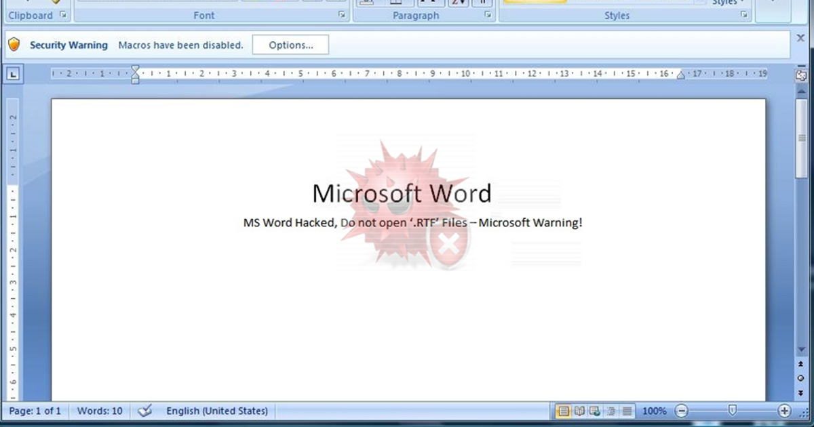814x427 pixels.
Task: Click the Security Warning shield icon
Action: coord(14,45)
